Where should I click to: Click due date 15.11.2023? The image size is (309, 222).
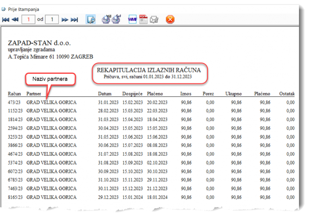click(132, 180)
